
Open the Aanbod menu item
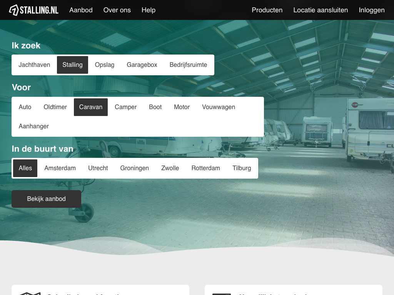(x=81, y=10)
